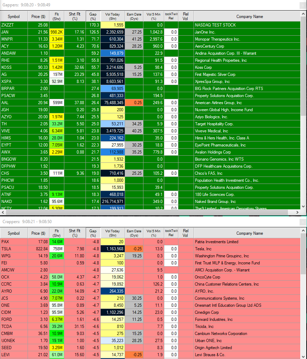Click the HIMS symbol cell
Viewport: 307px width, 359px height.
14,138
